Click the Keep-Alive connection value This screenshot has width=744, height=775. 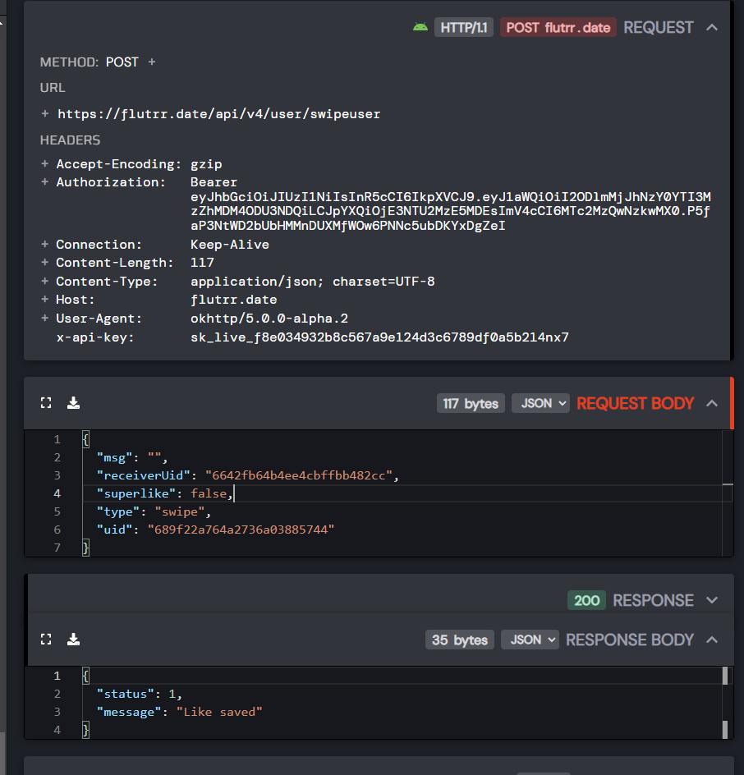[x=230, y=244]
